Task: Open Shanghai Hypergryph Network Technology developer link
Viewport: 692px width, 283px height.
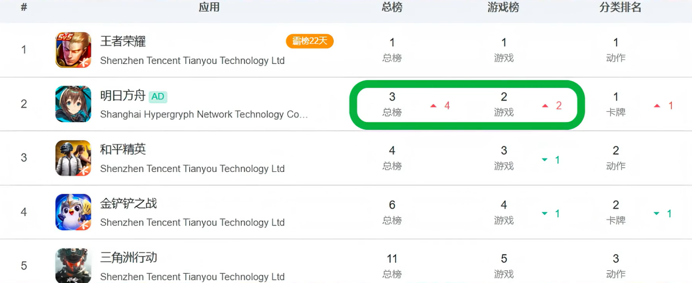Action: (204, 115)
